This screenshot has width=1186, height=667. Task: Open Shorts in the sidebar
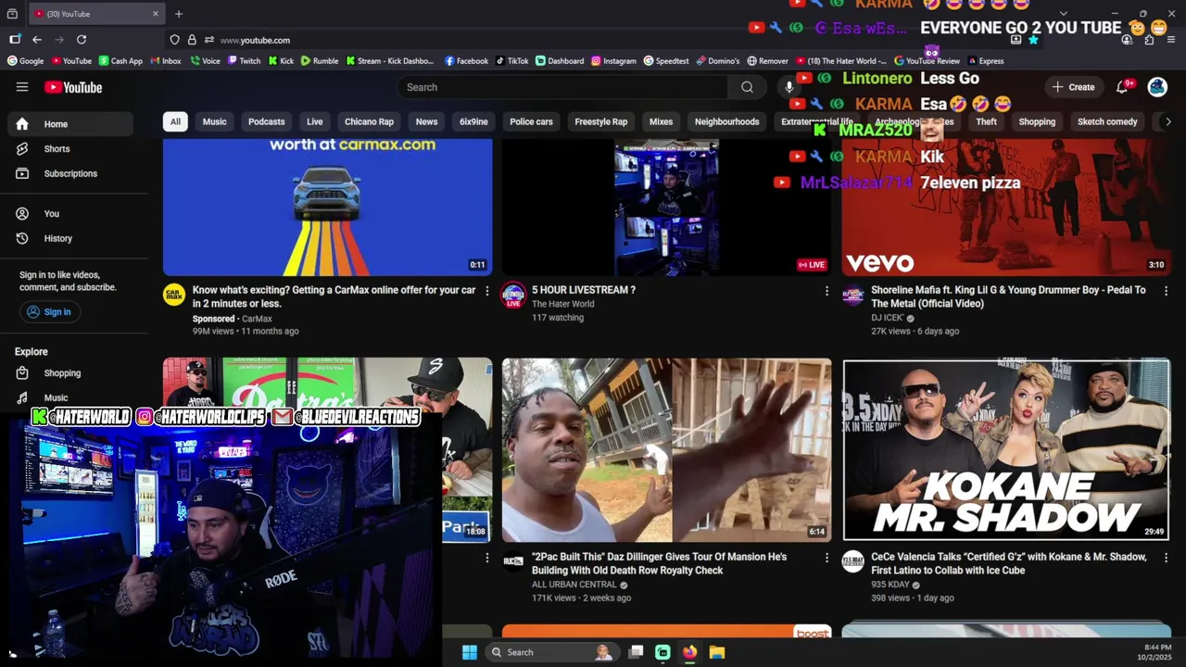pyautogui.click(x=57, y=148)
